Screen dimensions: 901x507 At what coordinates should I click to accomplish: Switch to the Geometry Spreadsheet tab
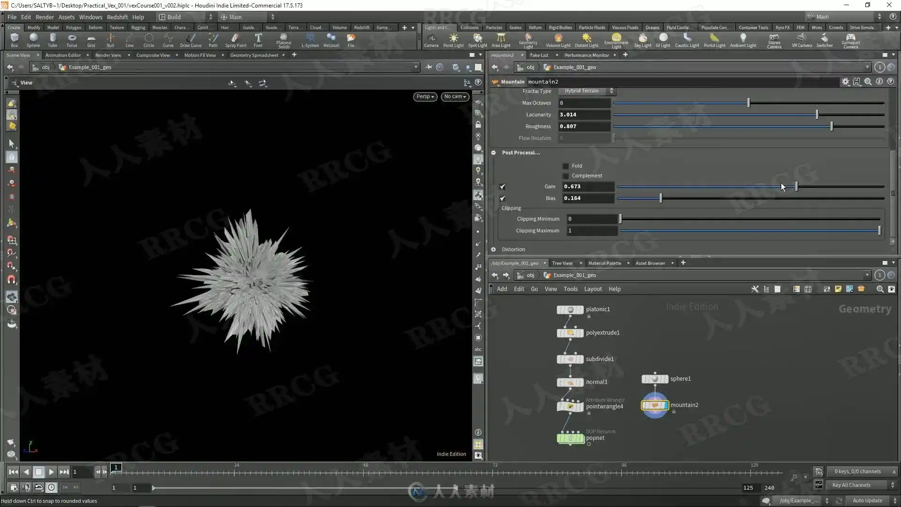254,55
